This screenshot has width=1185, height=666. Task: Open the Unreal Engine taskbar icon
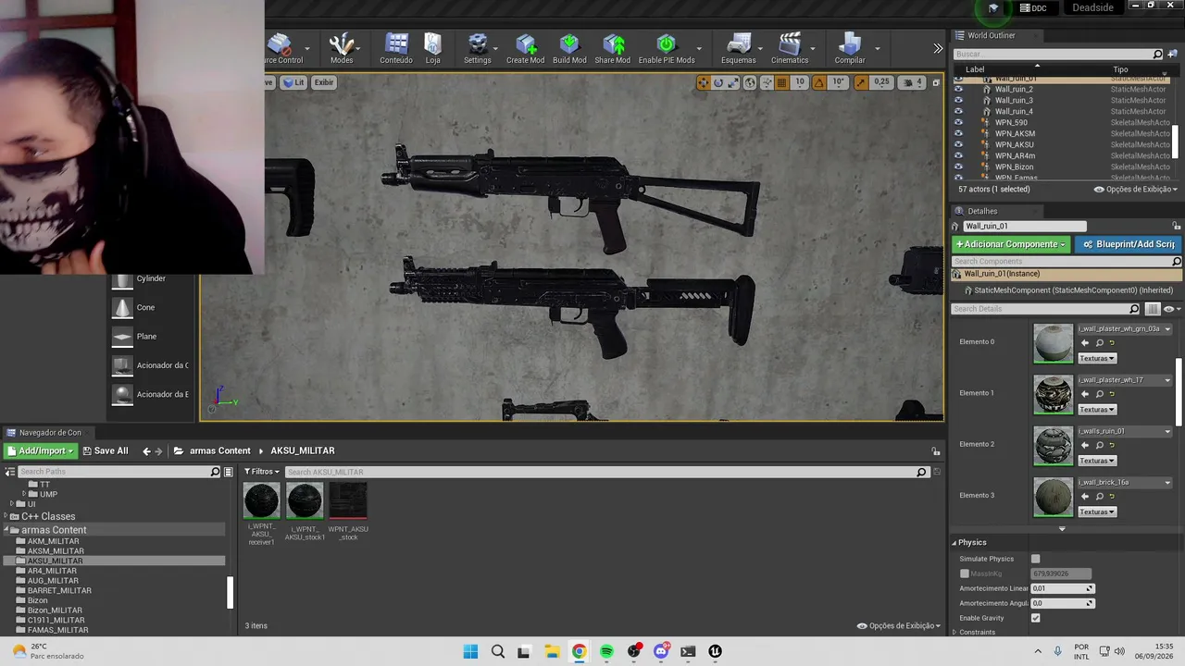pyautogui.click(x=715, y=651)
